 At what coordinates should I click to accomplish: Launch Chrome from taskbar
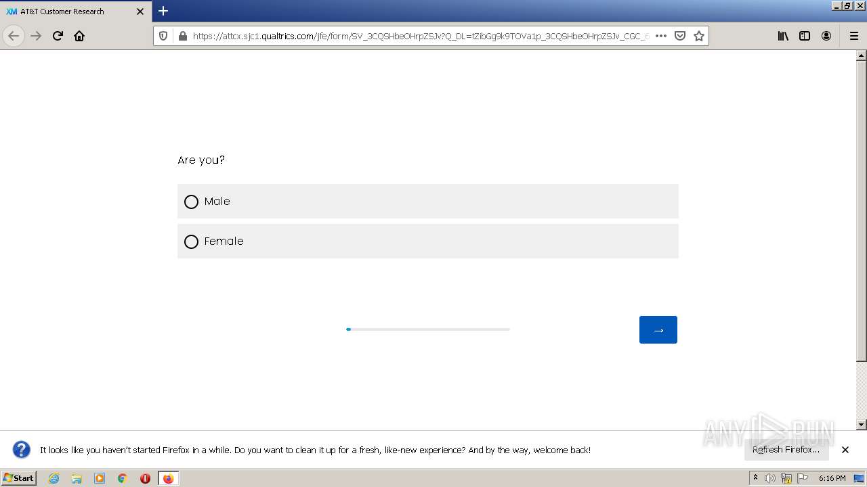pyautogui.click(x=123, y=478)
